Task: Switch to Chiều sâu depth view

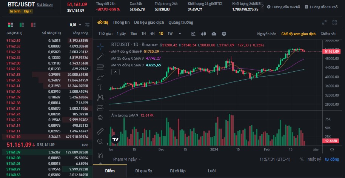Action: [328, 34]
